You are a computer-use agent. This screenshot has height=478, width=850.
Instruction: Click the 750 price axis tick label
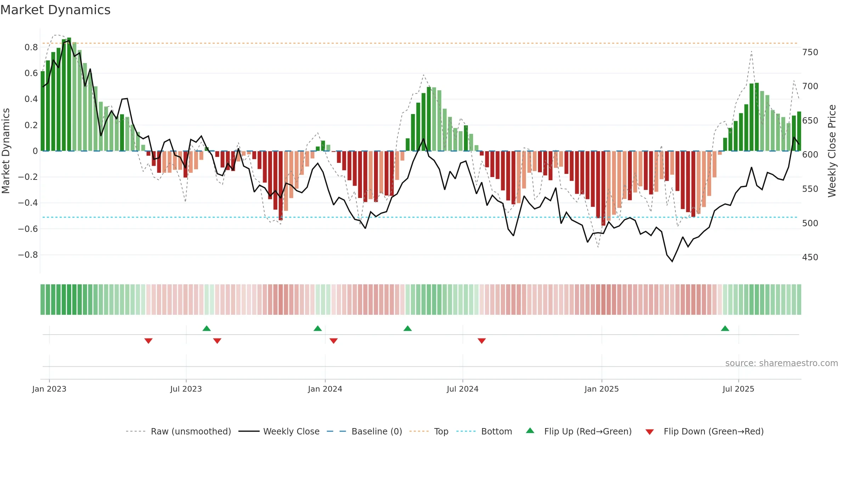pyautogui.click(x=810, y=52)
